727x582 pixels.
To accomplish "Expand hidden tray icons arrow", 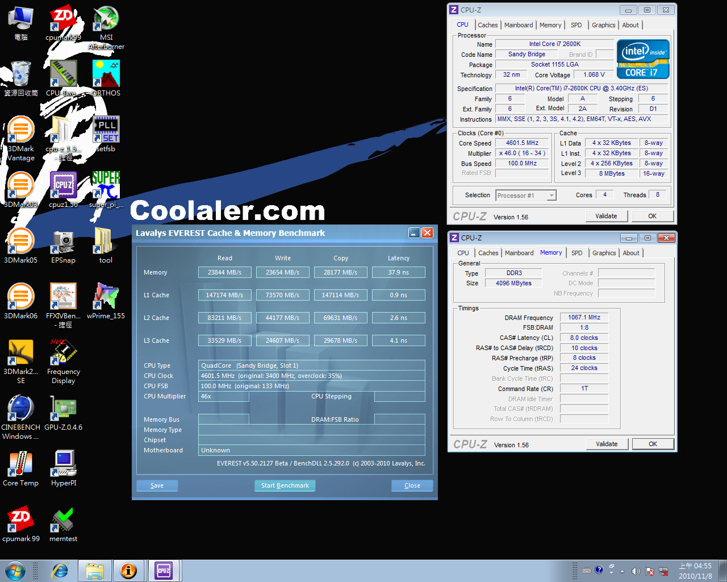I will (622, 571).
